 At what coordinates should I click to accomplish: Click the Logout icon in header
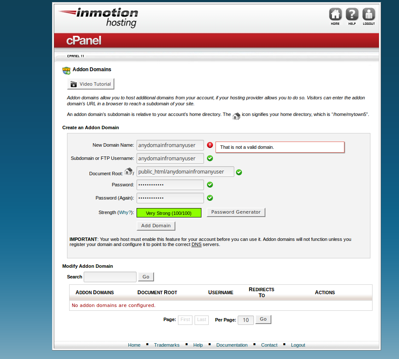click(369, 14)
